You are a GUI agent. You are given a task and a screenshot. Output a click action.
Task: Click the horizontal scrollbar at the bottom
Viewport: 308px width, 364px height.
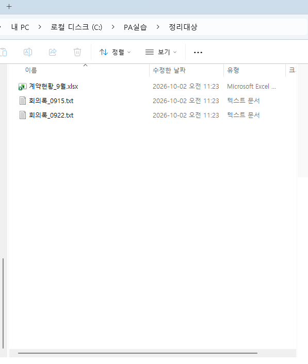point(138,353)
